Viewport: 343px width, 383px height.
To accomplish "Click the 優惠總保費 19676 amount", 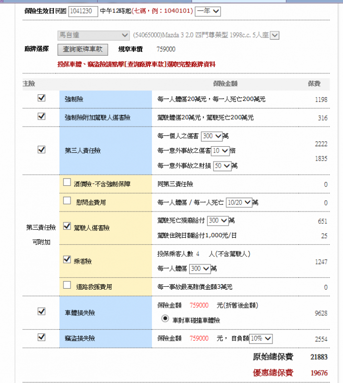I will point(319,373).
